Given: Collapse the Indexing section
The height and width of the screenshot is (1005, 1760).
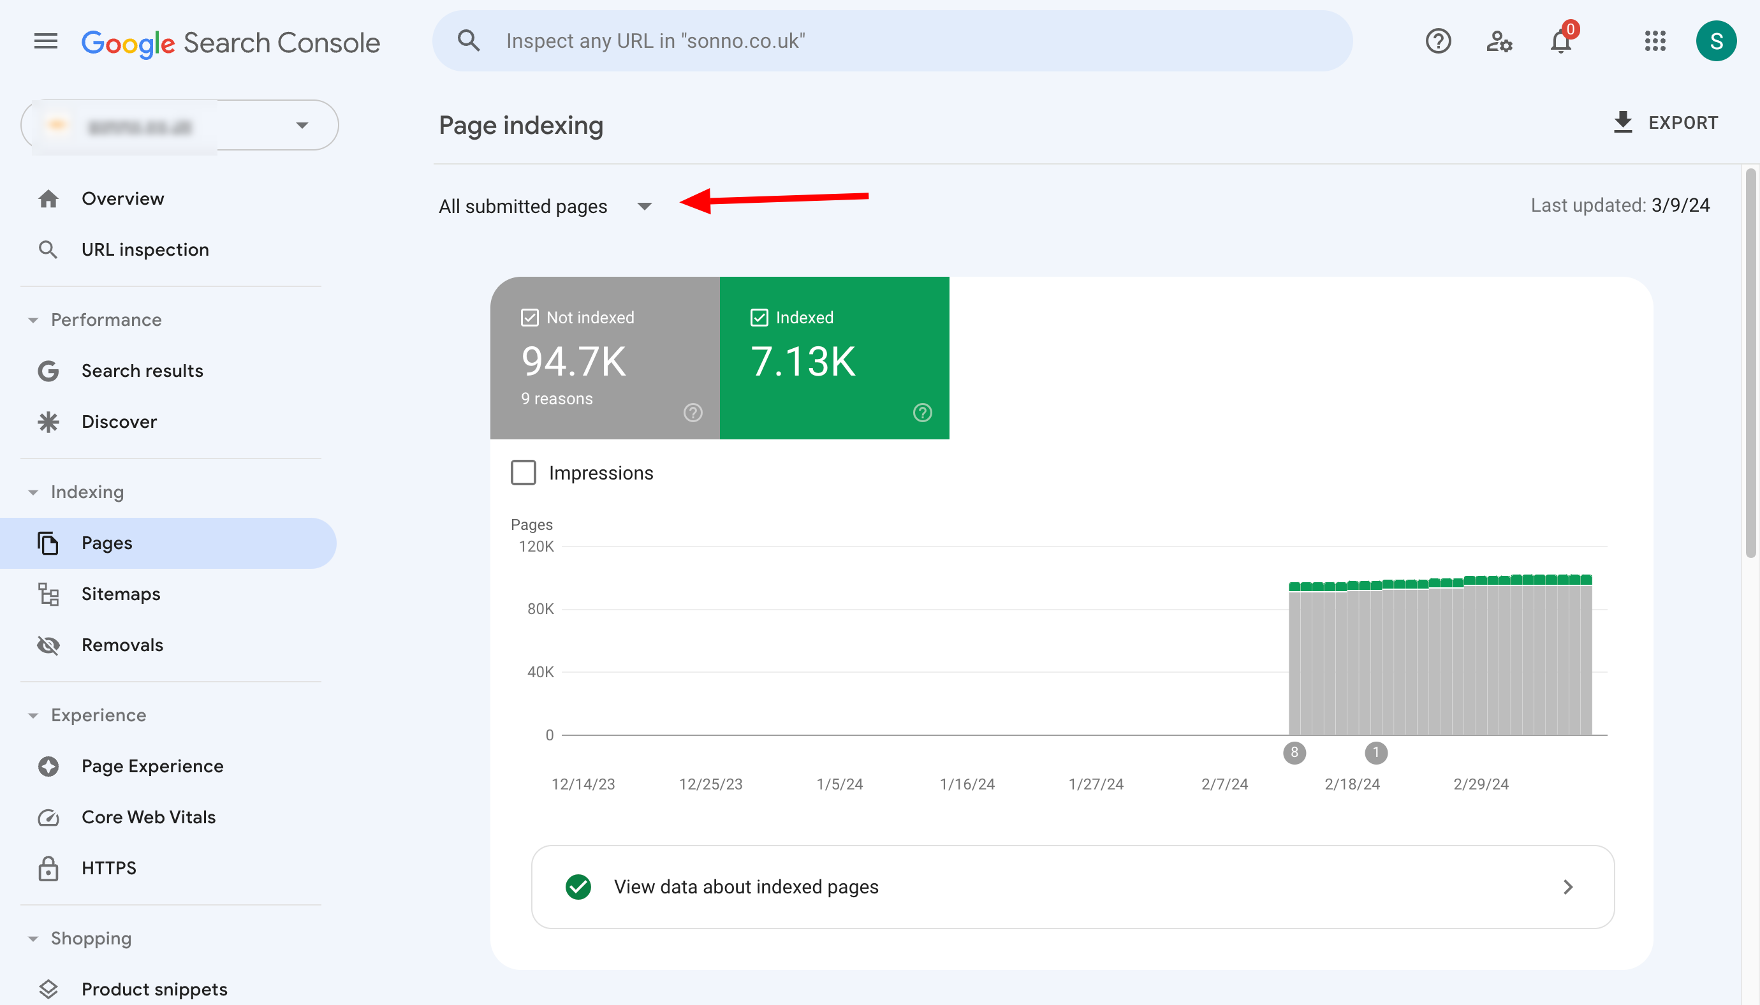Looking at the screenshot, I should pos(33,492).
